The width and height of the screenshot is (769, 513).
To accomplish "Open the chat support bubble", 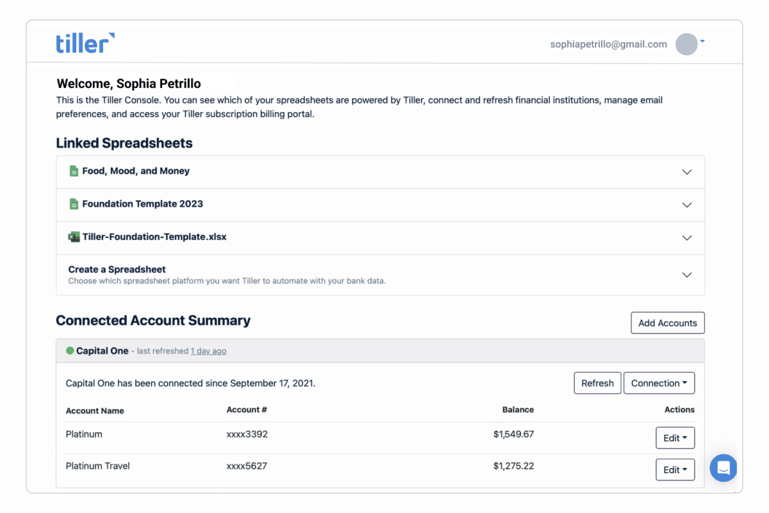I will coord(724,468).
